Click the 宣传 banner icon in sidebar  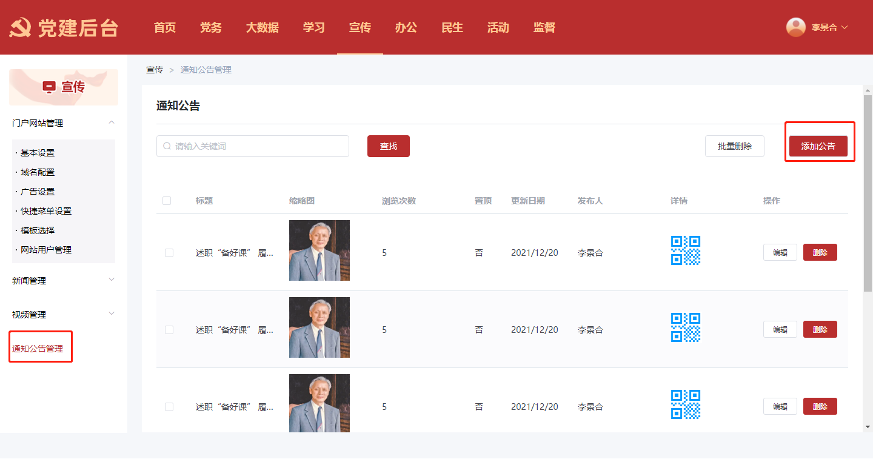49,87
